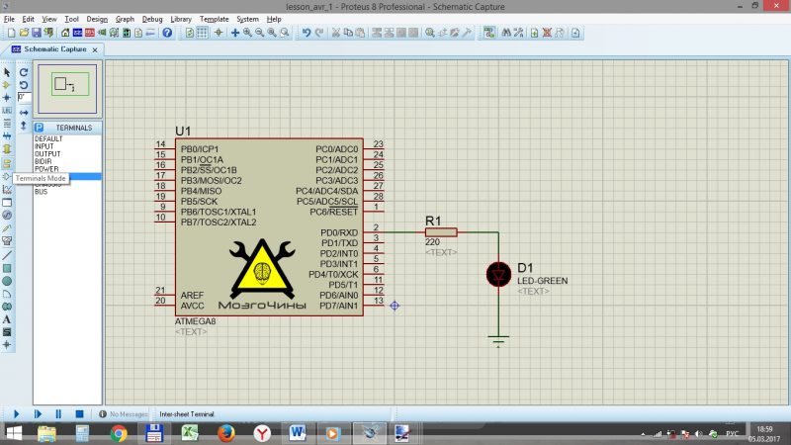Undo the last action

point(307,33)
